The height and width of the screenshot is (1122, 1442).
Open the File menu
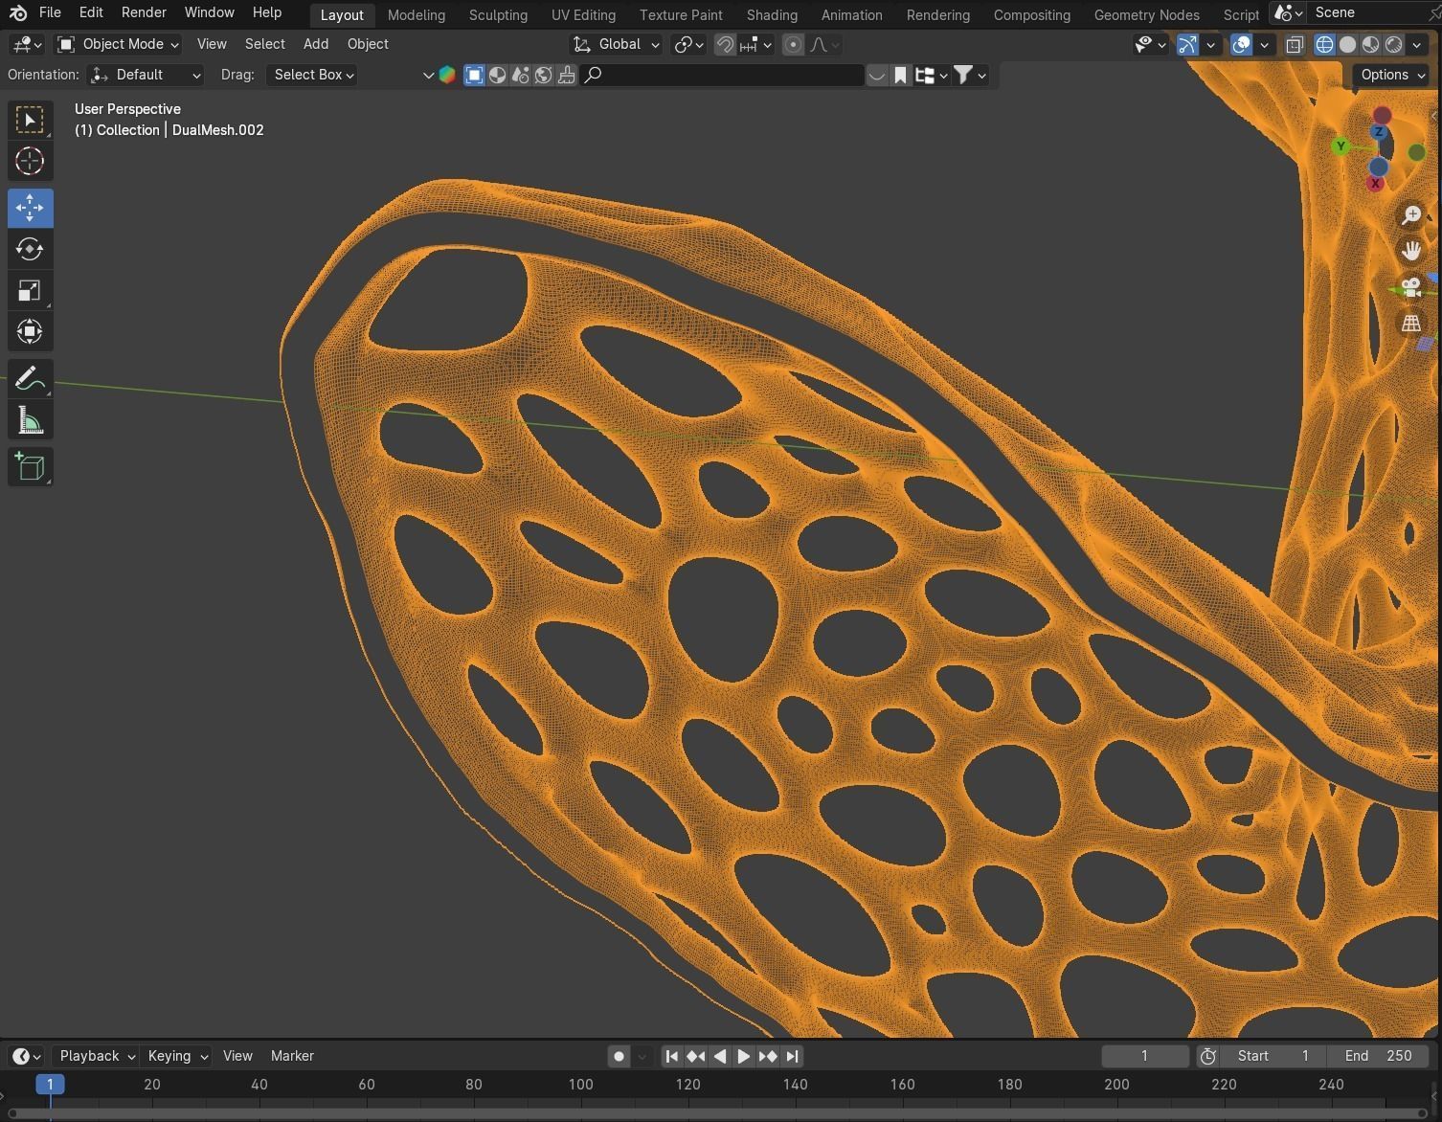coord(50,12)
